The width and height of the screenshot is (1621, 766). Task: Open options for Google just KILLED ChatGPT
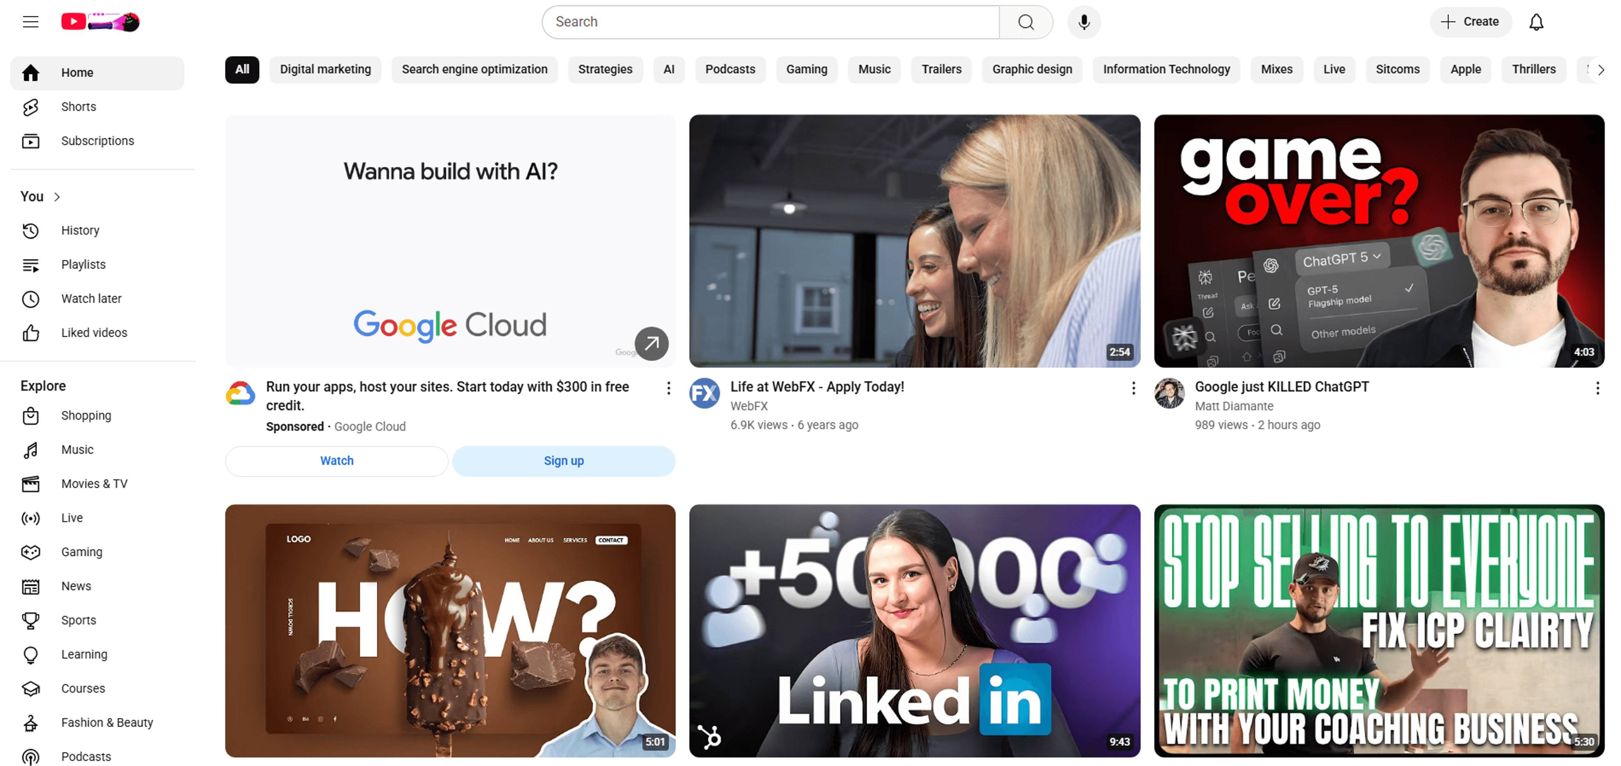(x=1597, y=388)
